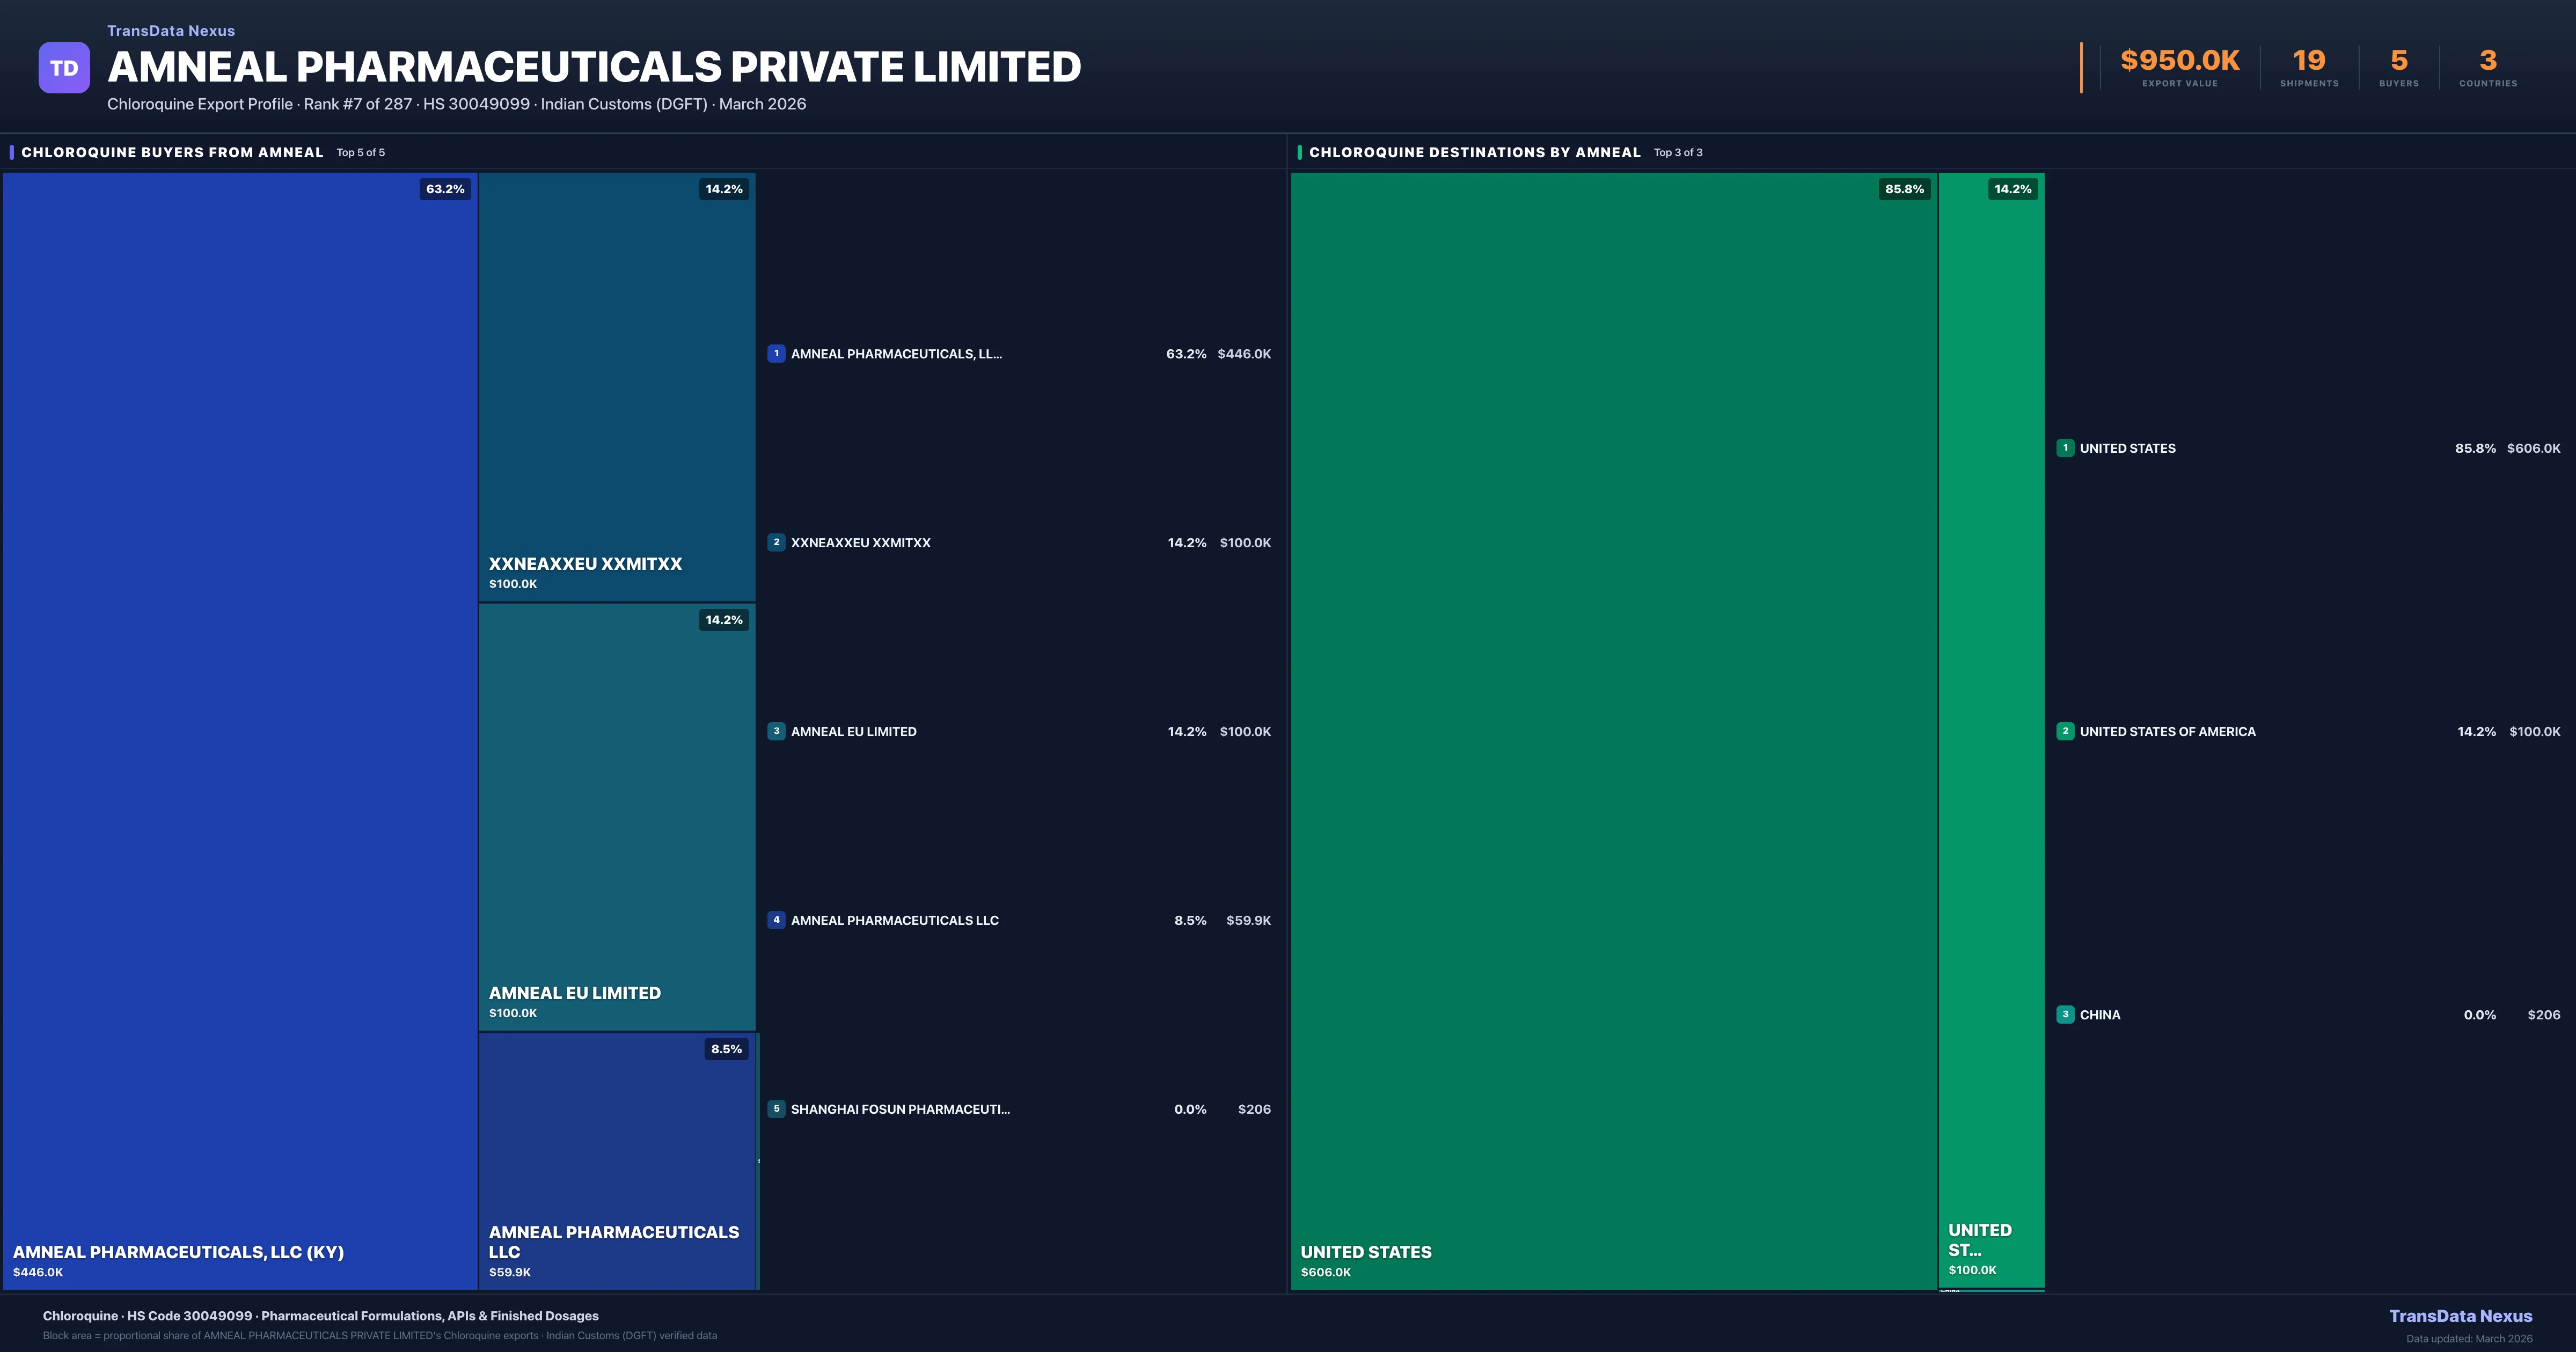Click rank badge 2 beside XXNEAXXEU XXMITXX
Viewport: 2576px width, 1352px height.
[776, 542]
